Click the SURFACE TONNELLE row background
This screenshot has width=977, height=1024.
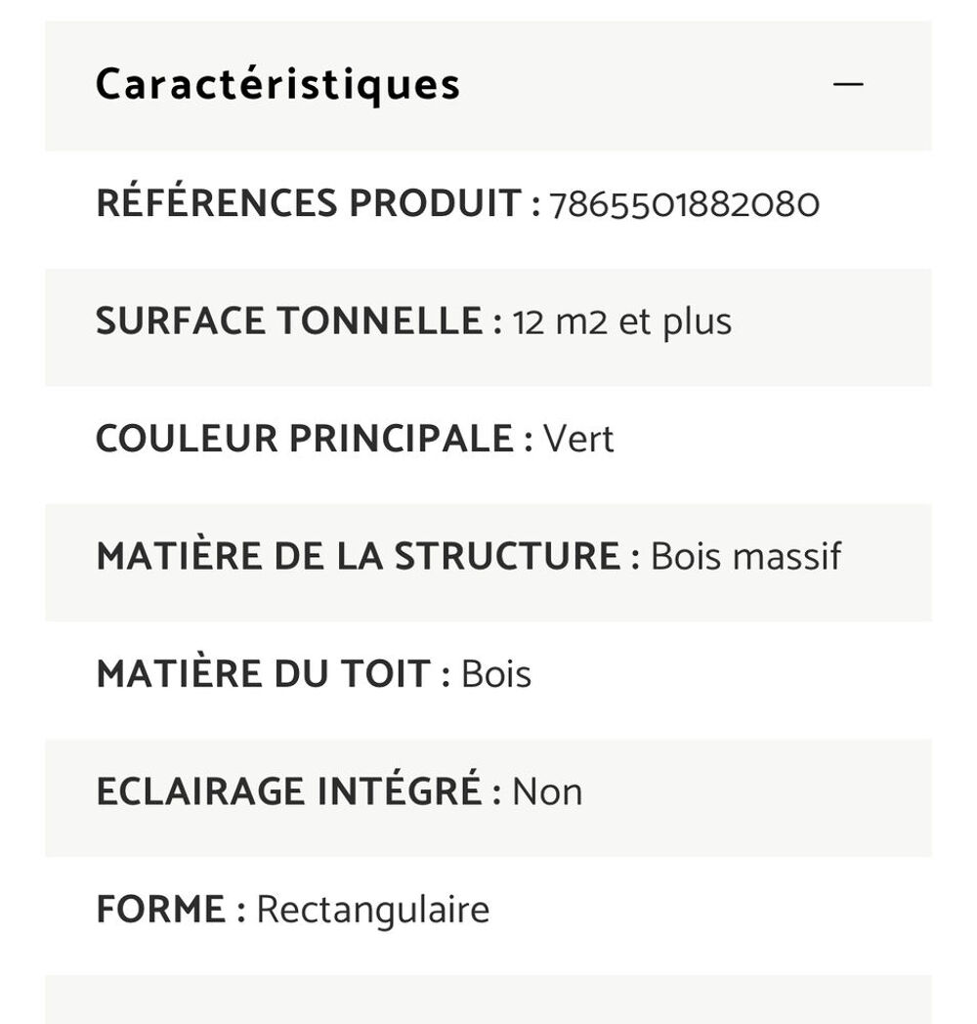pyautogui.click(x=488, y=327)
